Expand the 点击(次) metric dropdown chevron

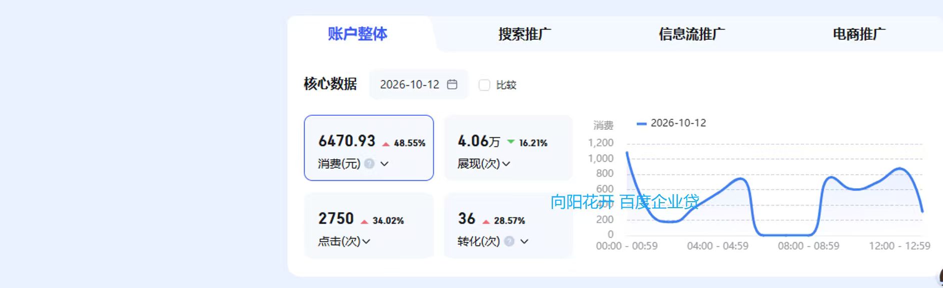pyautogui.click(x=366, y=242)
